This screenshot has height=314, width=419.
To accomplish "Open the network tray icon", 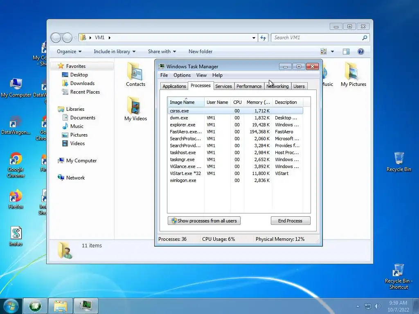I will pos(368,306).
